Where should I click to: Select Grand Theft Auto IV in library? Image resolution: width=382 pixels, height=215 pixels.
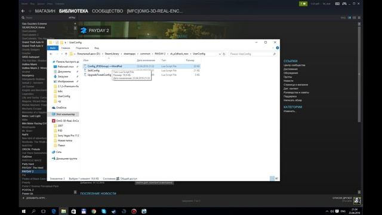coord(32,42)
